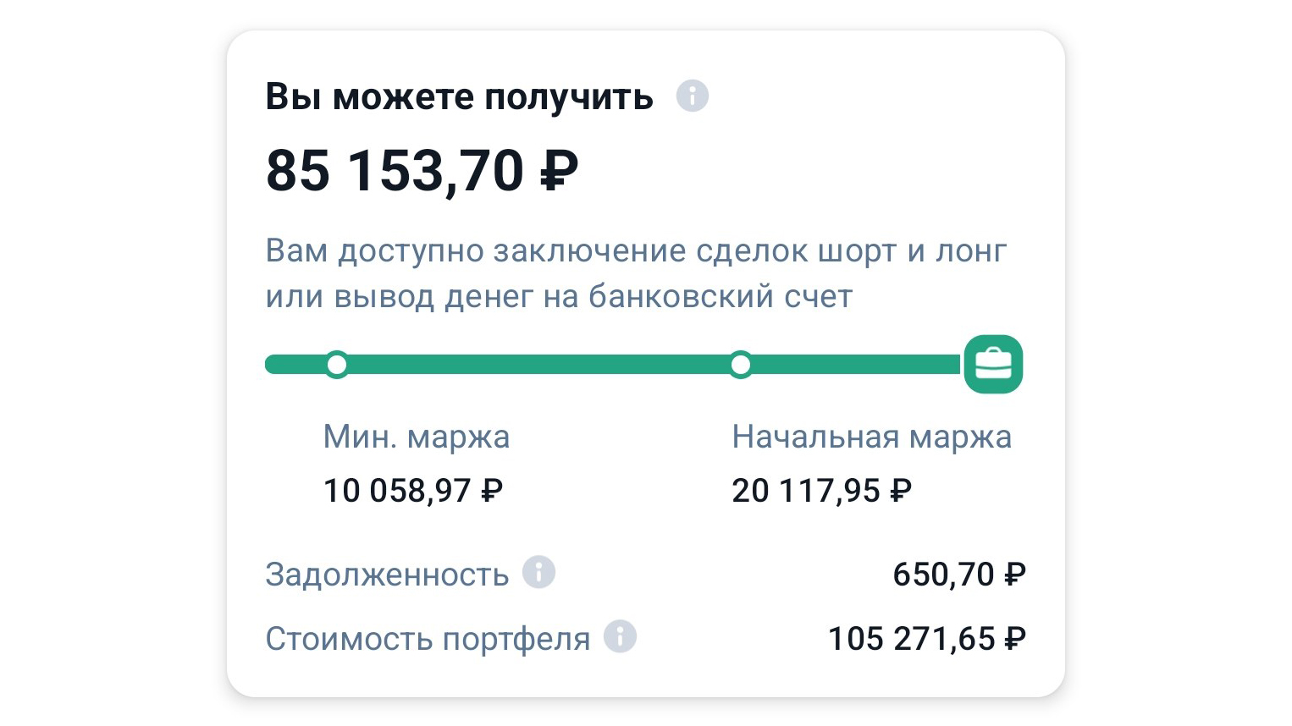Click the Задолженность label
Screen dimensions: 1292x726
point(387,575)
